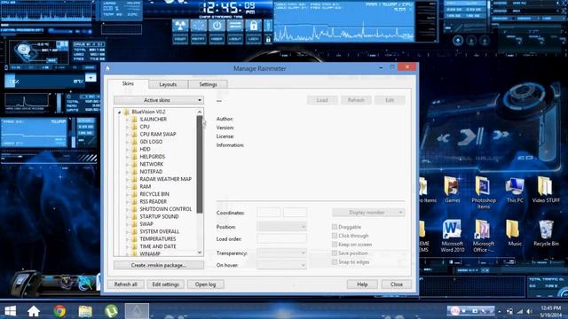Viewport: 568px width, 319px height.
Task: Click the network signal icon in system tray
Action: [520, 311]
